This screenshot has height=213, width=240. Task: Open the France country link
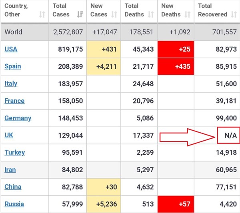(x=14, y=101)
